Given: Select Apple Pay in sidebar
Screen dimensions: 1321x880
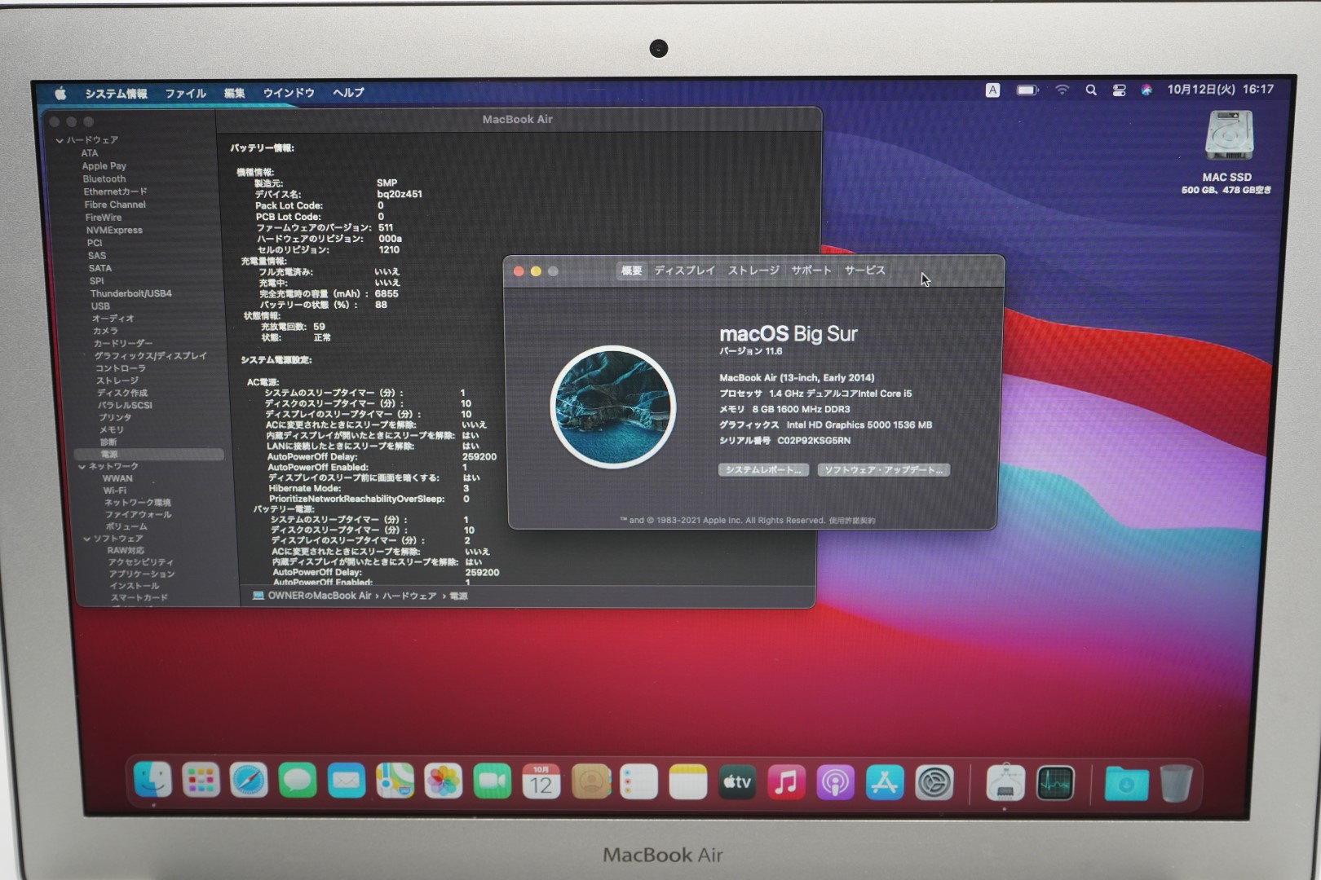Looking at the screenshot, I should coord(104,166).
